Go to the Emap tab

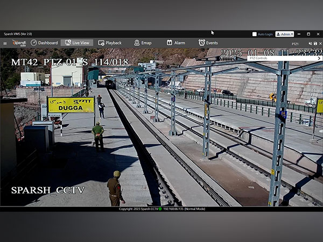tap(143, 43)
